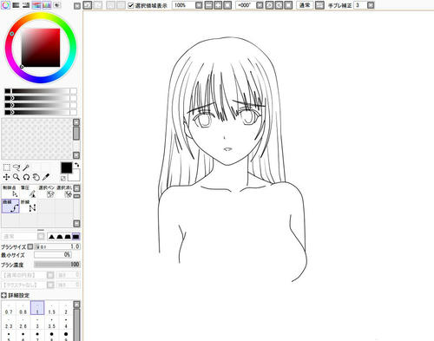Choose the 折線 polyline tool
This screenshot has width=434, height=341.
click(29, 206)
